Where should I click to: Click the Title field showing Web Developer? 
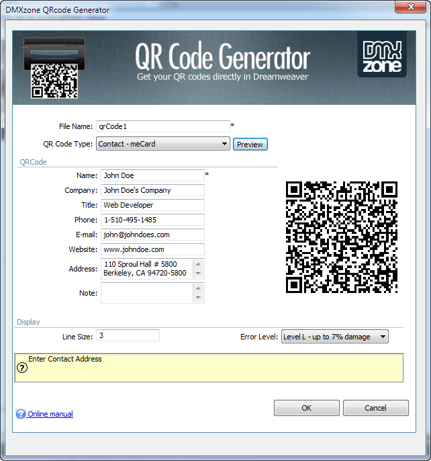tap(152, 205)
